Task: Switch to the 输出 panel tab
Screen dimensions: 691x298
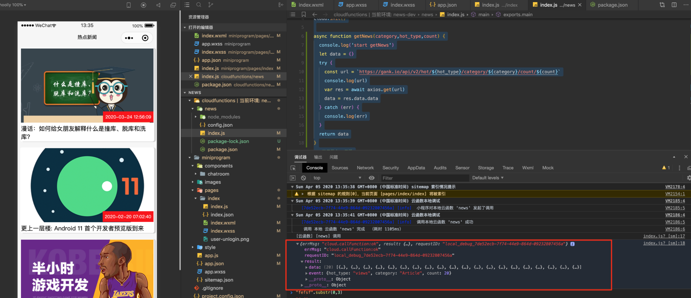Action: [x=318, y=157]
